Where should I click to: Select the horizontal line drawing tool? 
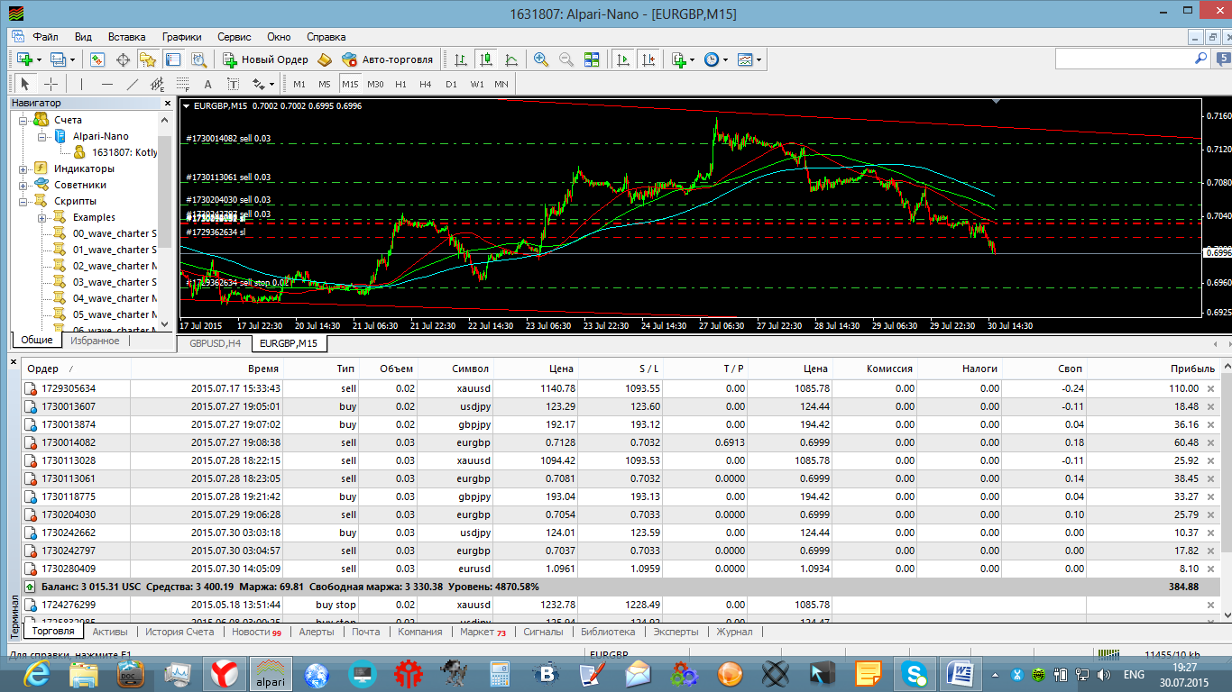pyautogui.click(x=107, y=84)
